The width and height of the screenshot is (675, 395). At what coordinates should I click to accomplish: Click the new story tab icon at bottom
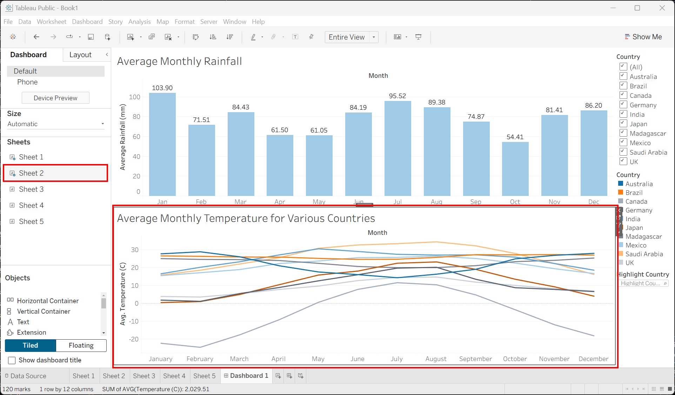click(x=301, y=376)
